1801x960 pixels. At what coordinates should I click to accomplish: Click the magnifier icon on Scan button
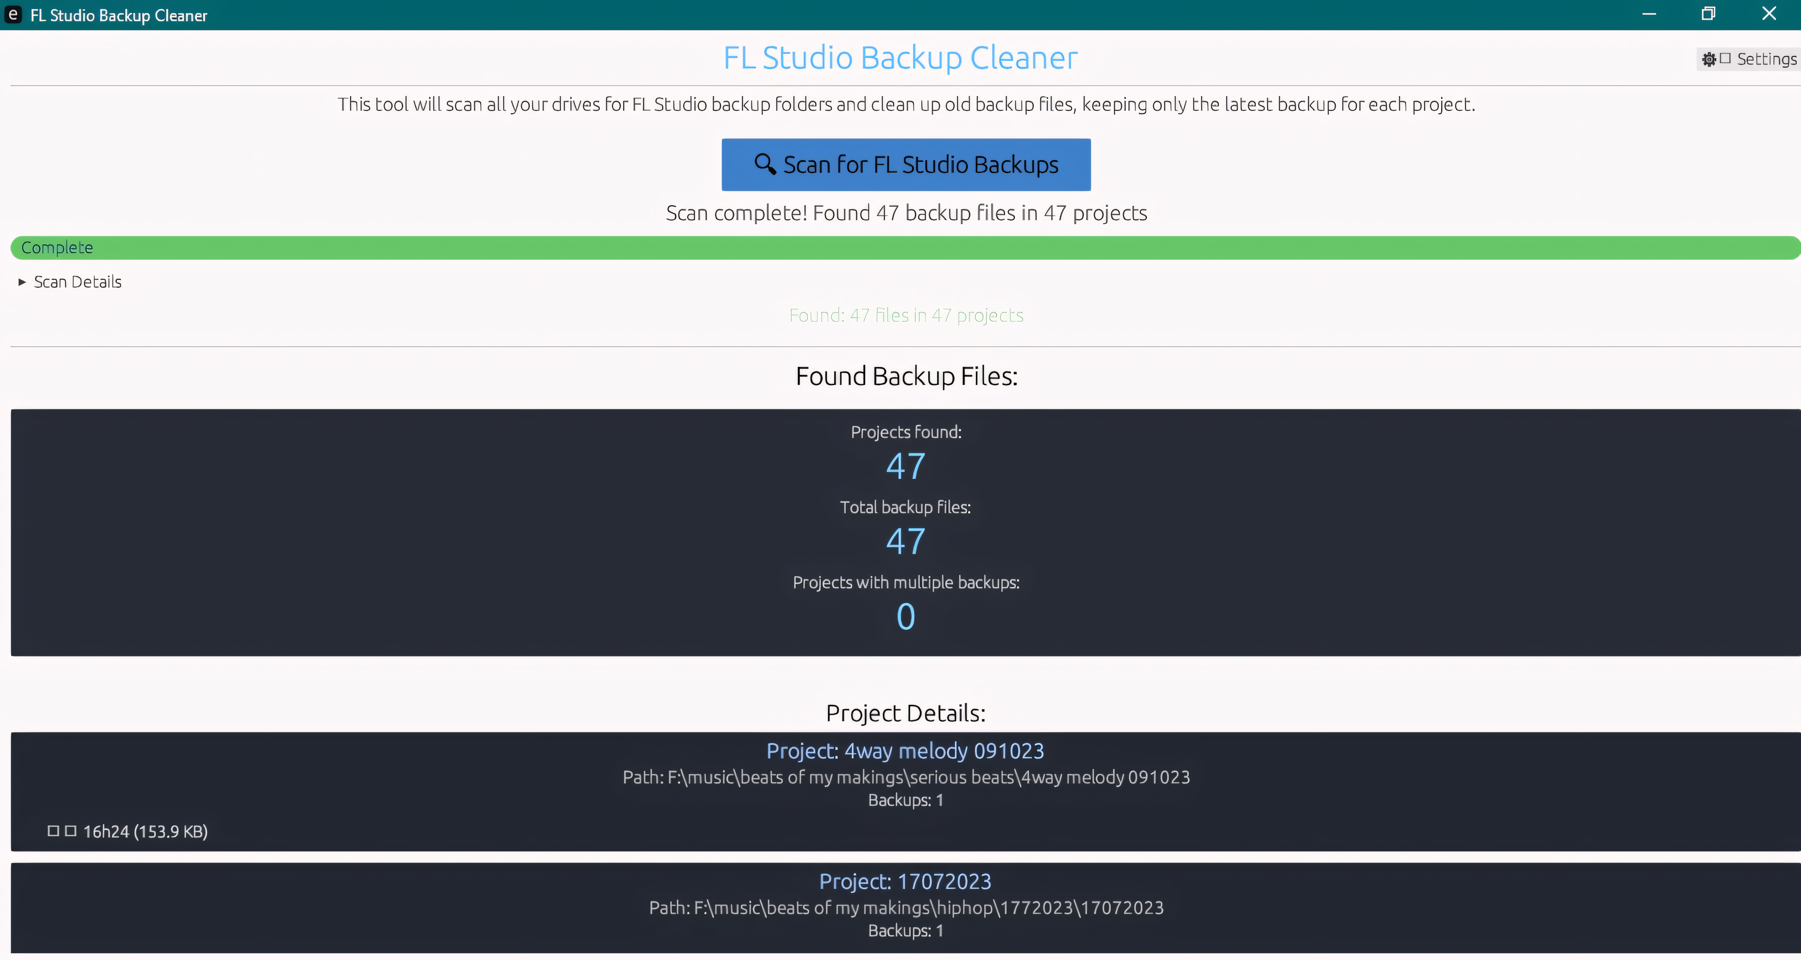tap(765, 164)
